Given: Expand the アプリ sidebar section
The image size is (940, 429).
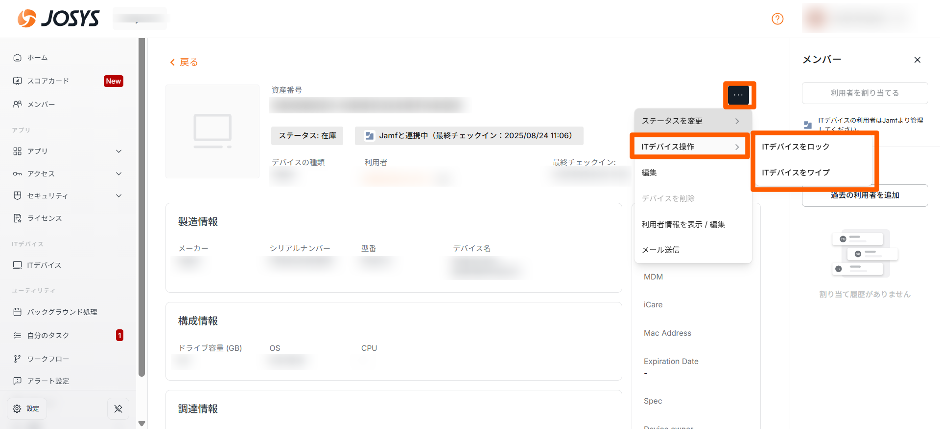Looking at the screenshot, I should (x=118, y=151).
